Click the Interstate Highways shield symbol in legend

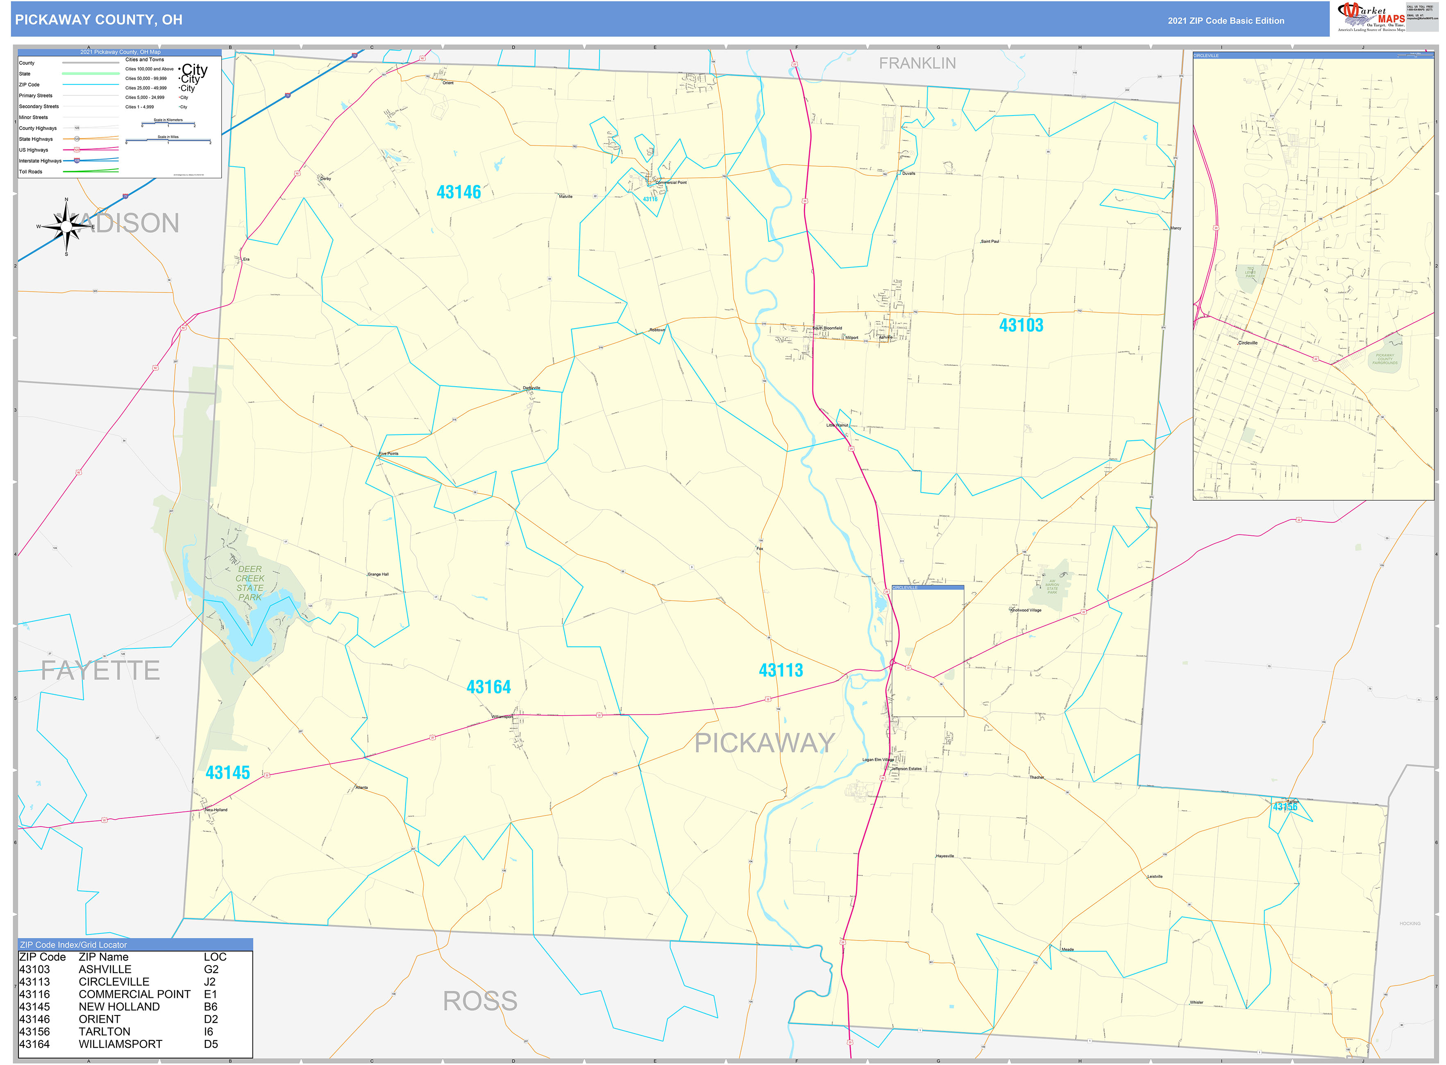[x=77, y=161]
